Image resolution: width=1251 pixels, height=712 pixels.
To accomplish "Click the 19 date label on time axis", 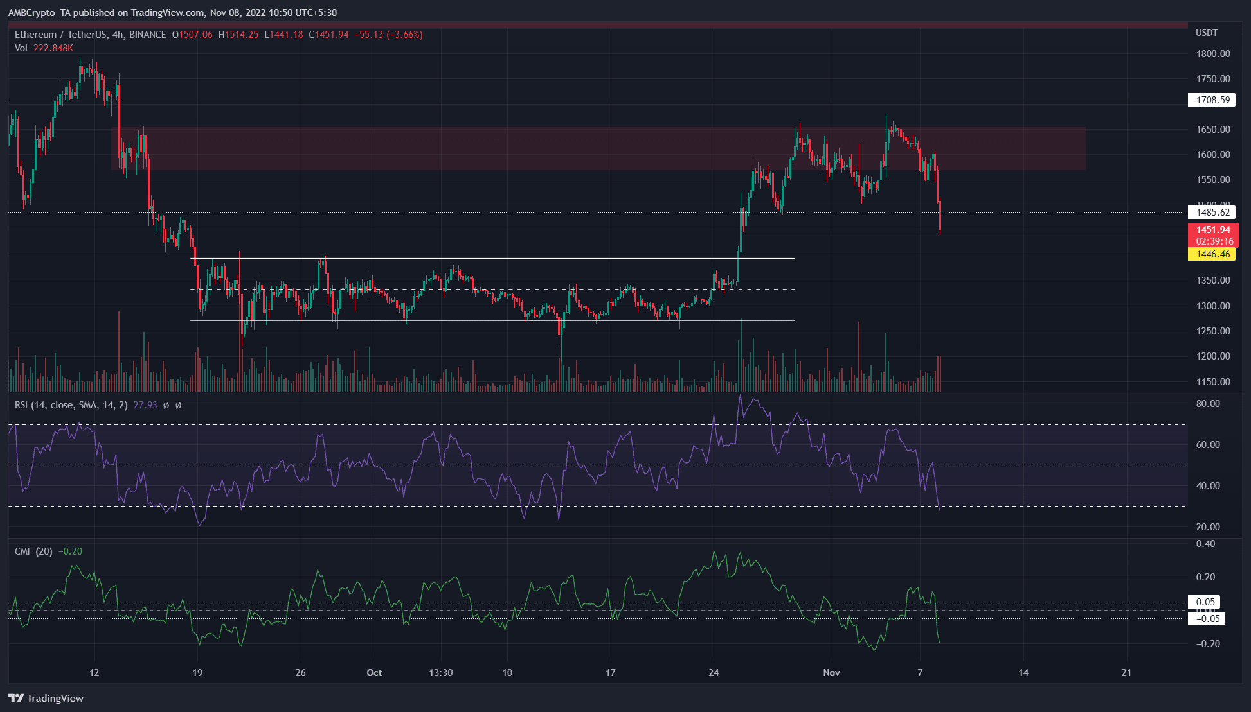I will tap(197, 673).
